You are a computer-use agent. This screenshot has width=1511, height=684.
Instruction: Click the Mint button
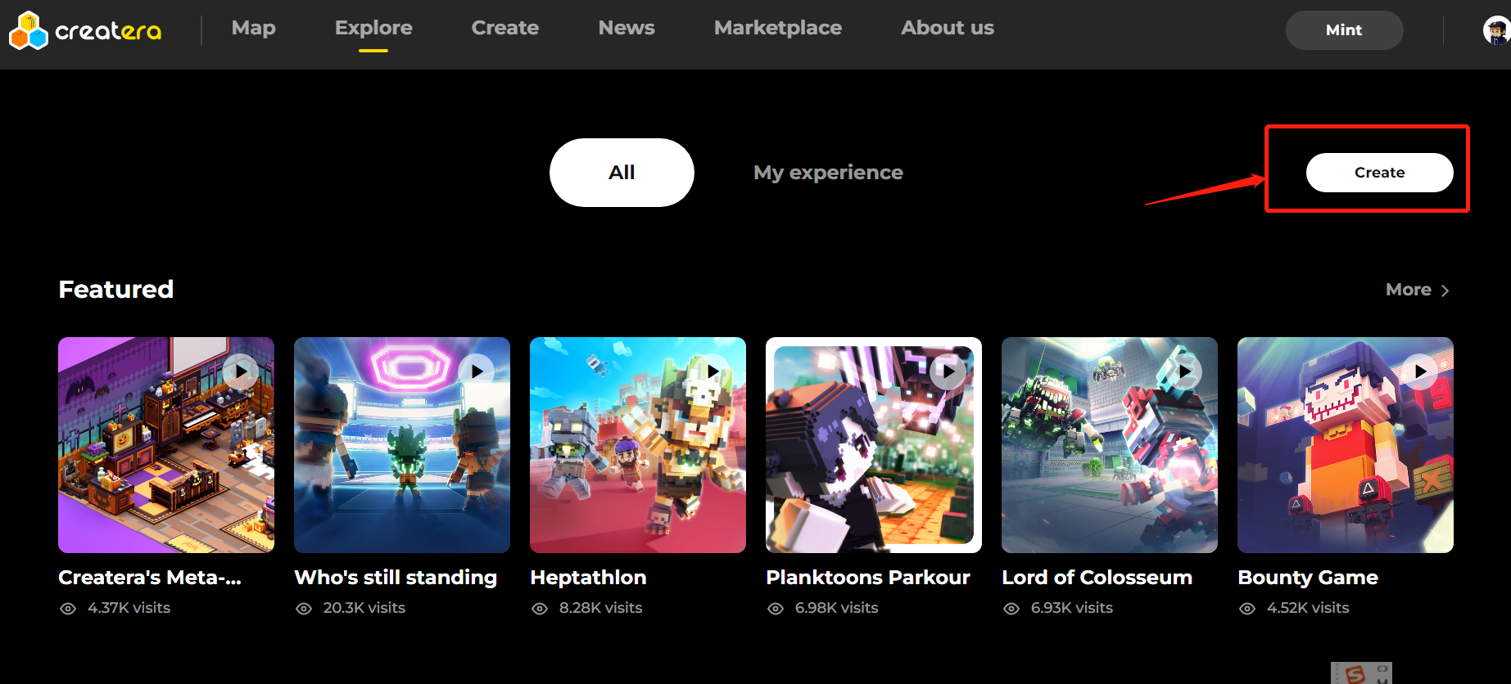[x=1344, y=30]
